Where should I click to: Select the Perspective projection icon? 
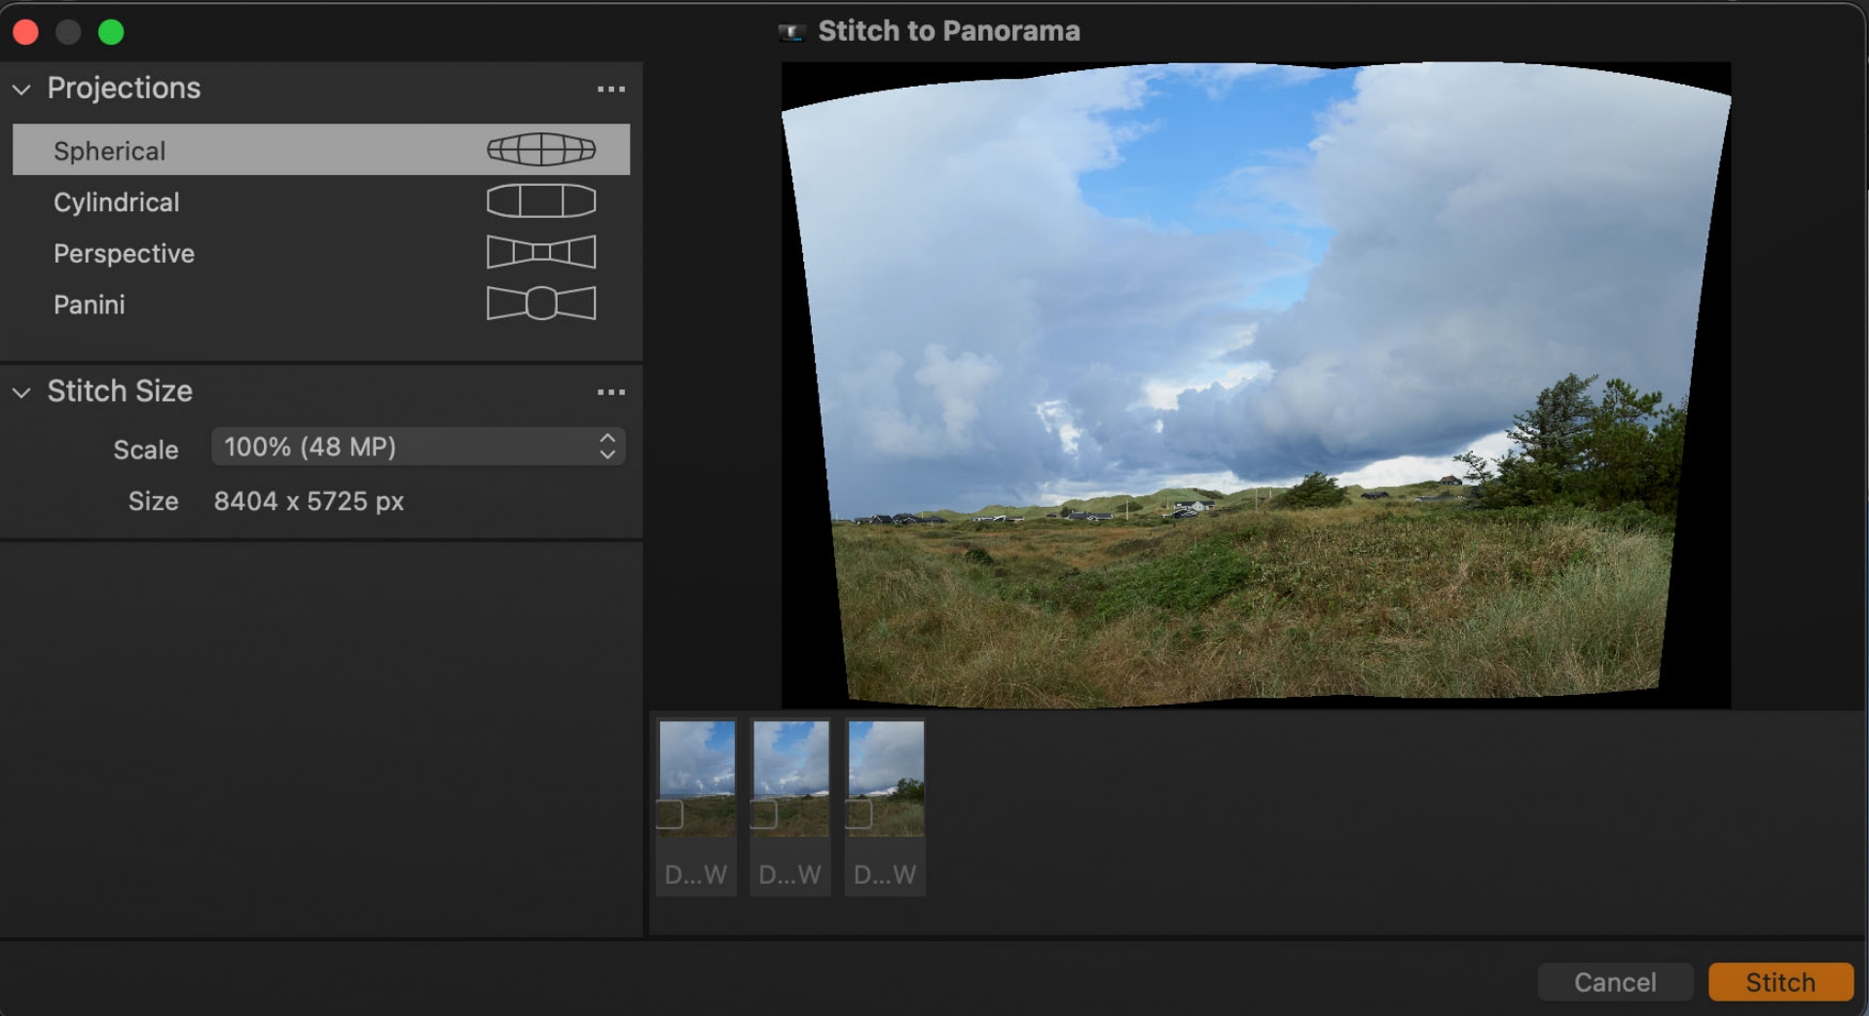540,251
